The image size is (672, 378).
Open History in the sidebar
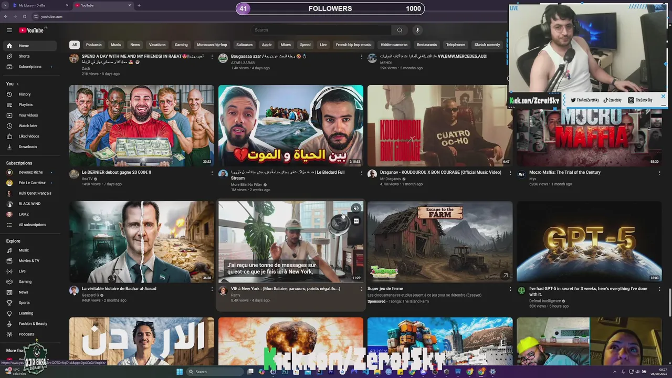tap(30, 94)
